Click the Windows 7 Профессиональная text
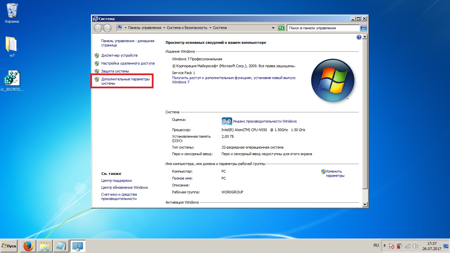This screenshot has width=450, height=253. click(197, 59)
